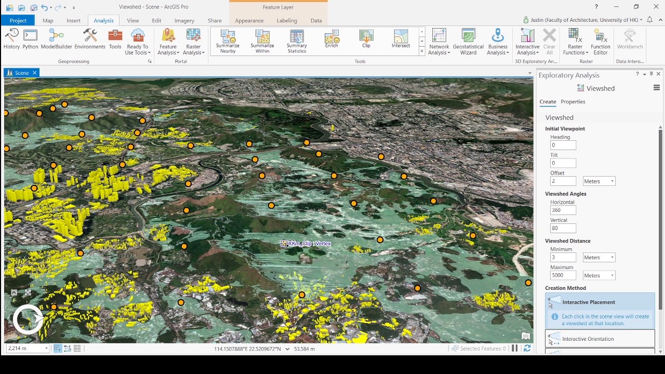Open the Python window
Viewport: 665px width, 374px height.
pos(30,39)
